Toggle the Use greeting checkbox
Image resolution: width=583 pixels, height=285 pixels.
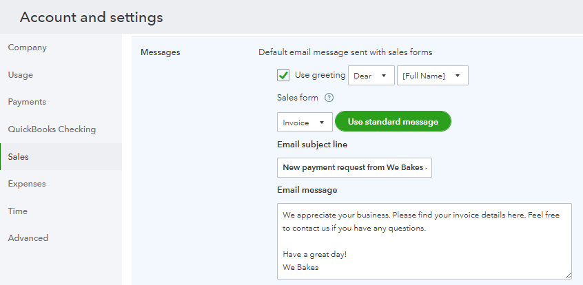click(x=283, y=75)
